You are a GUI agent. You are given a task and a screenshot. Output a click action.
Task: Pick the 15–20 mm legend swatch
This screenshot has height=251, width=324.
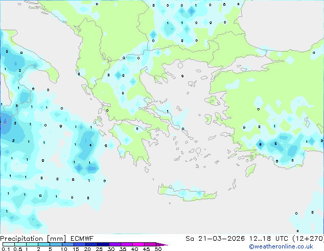79,244
